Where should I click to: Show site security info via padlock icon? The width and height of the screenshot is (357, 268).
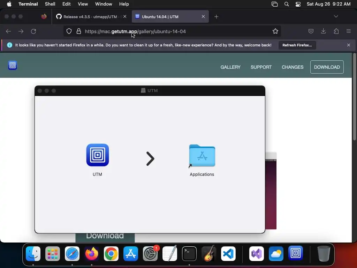pos(79,31)
